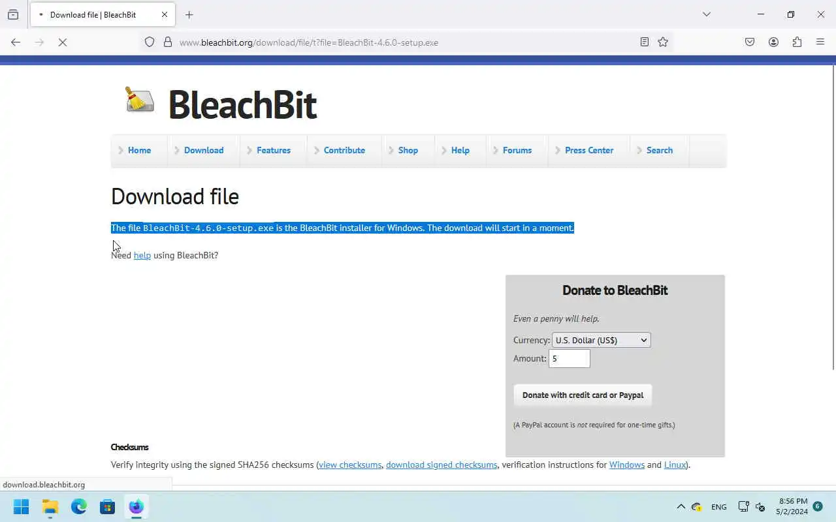Open Linux verification instructions link

tap(675, 465)
